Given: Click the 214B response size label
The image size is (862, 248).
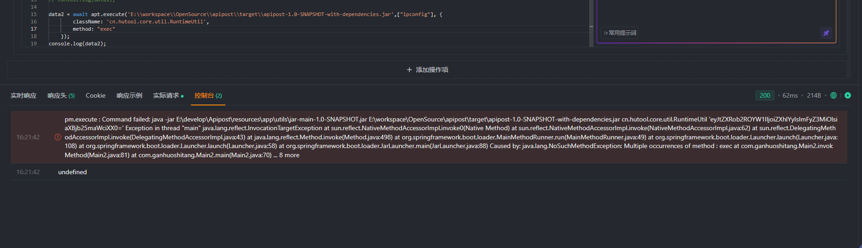Looking at the screenshot, I should tap(814, 95).
